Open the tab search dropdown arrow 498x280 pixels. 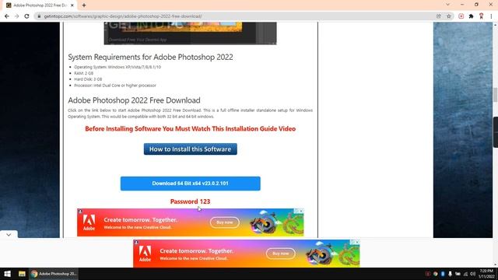(448, 5)
